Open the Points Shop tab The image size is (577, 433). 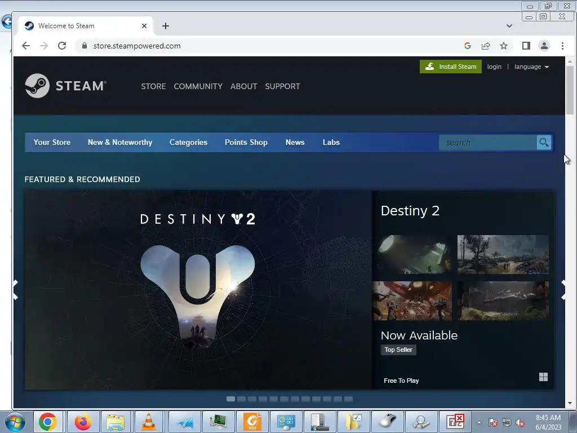(246, 142)
